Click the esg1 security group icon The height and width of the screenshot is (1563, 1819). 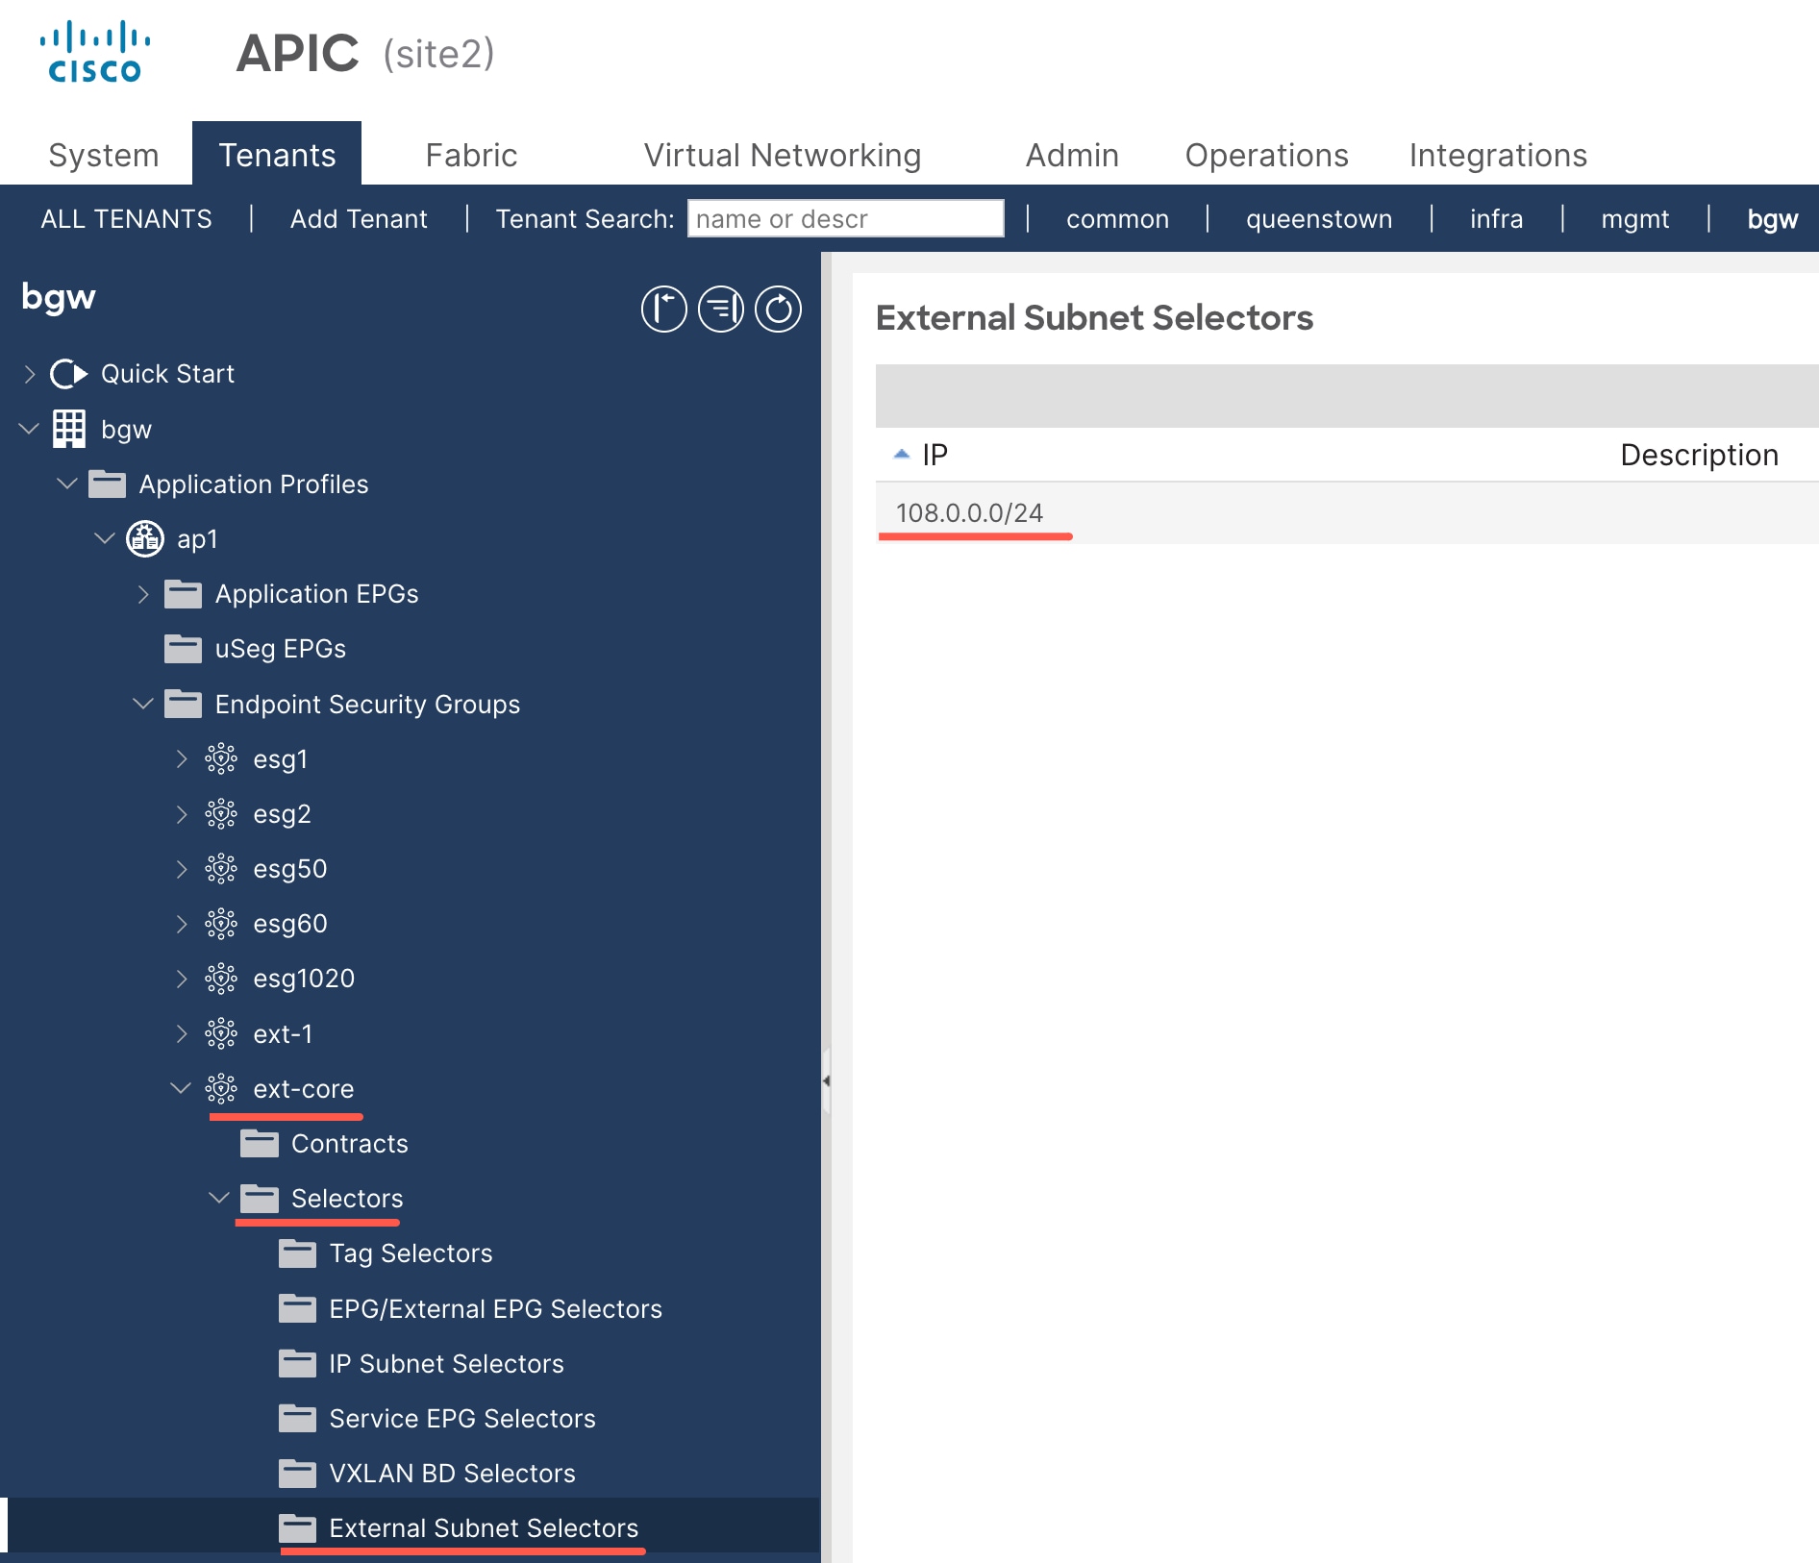pos(221,759)
